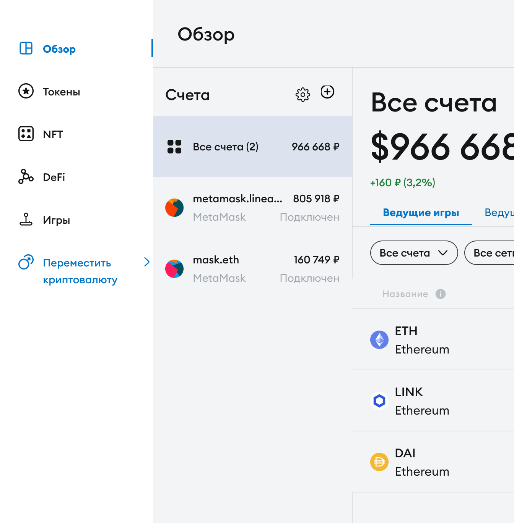Select the Обзор sidebar icon
Screen dimensions: 514x523
click(25, 48)
